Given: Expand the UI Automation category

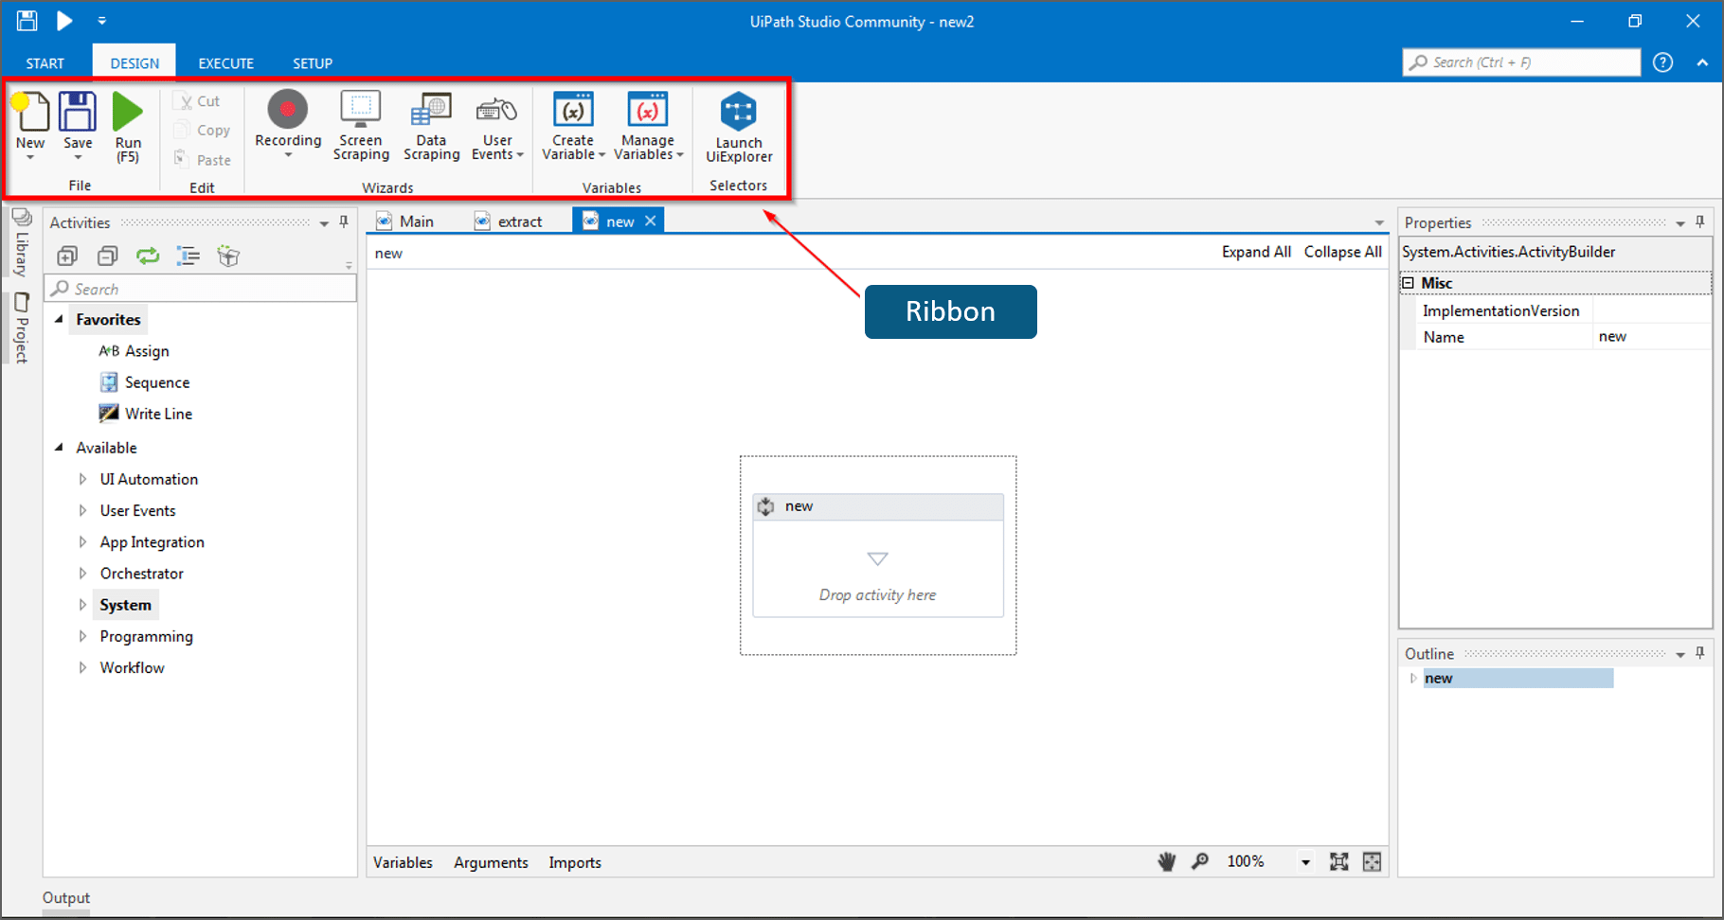Looking at the screenshot, I should coord(82,479).
